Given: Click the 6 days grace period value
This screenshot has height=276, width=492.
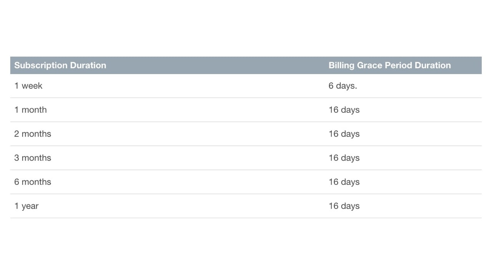Looking at the screenshot, I should [342, 86].
